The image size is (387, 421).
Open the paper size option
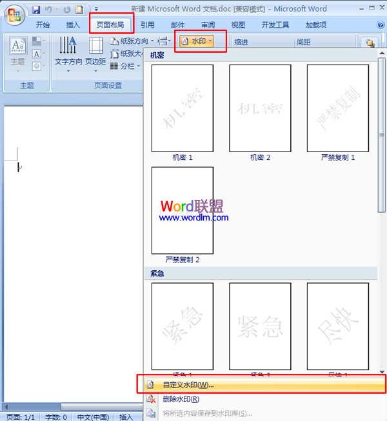126,54
